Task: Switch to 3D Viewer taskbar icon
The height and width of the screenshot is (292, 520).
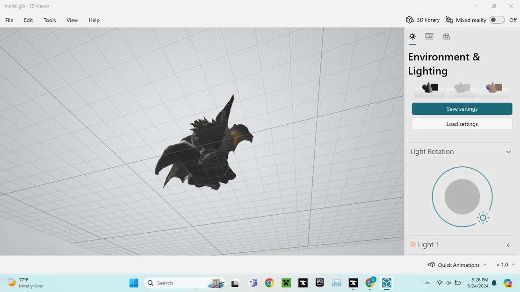Action: 387,283
